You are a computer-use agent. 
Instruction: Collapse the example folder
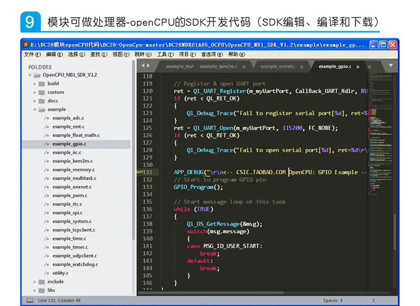(35, 110)
